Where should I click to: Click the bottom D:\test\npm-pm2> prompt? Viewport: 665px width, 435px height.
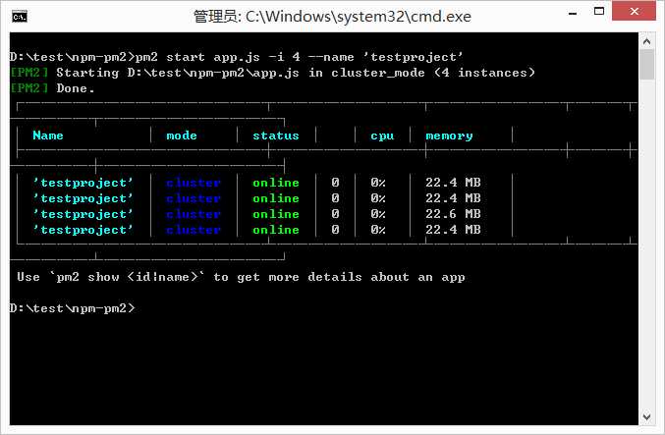coord(72,307)
